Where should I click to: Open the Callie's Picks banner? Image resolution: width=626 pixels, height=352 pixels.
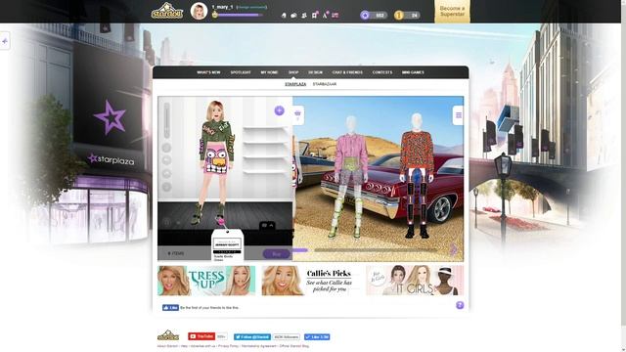pyautogui.click(x=311, y=281)
